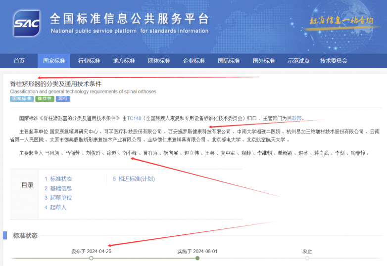Screen dimensions: 387x266
Task: Click the 实施于 2024-08-01 timeline marker
Action: 197,258
